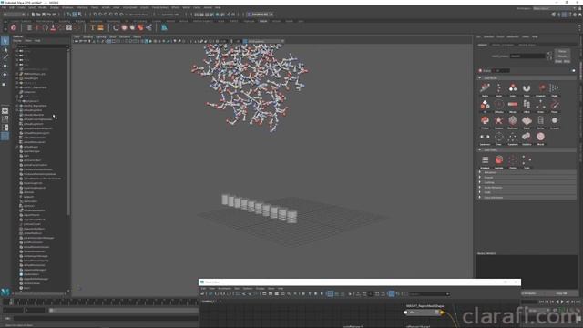Select the arrow Select tool in toolbox
583x328 pixels.
click(5, 40)
